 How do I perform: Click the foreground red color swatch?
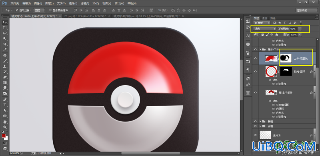(4, 135)
